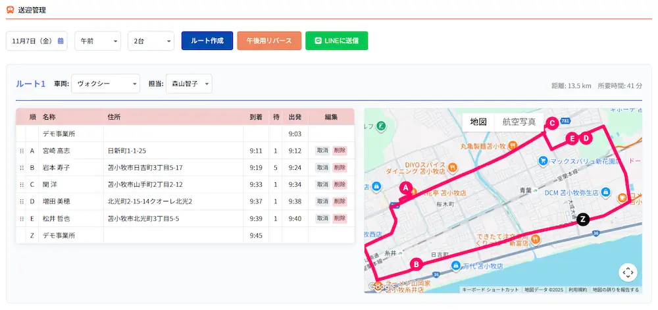
Task: Click 取消 for 関 洋 row
Action: coord(322,185)
